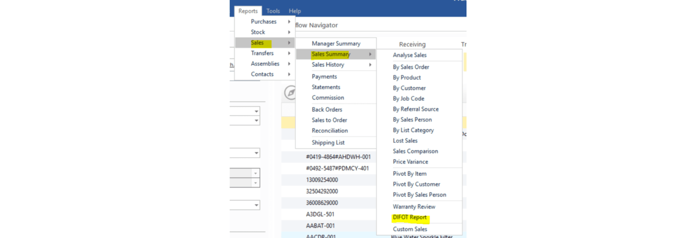The width and height of the screenshot is (695, 238).
Task: Choose By Sales Person report
Action: pyautogui.click(x=419, y=119)
